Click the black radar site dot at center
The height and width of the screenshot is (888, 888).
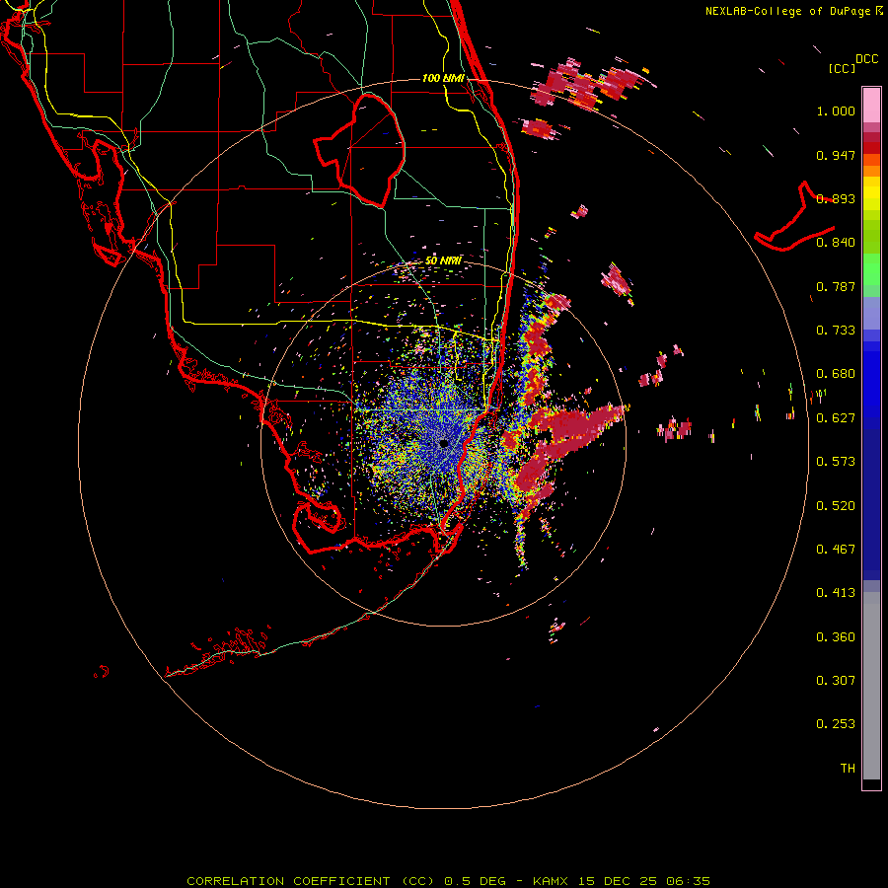pyautogui.click(x=443, y=443)
